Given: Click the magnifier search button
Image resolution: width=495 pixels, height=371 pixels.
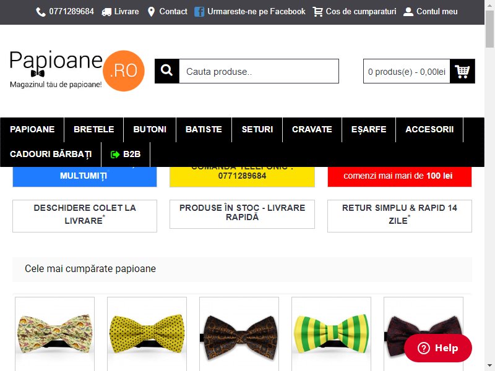Looking at the screenshot, I should [167, 71].
